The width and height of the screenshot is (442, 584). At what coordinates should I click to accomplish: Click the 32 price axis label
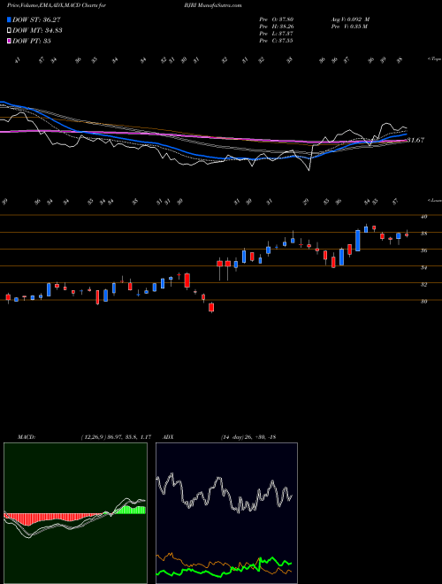pos(423,285)
